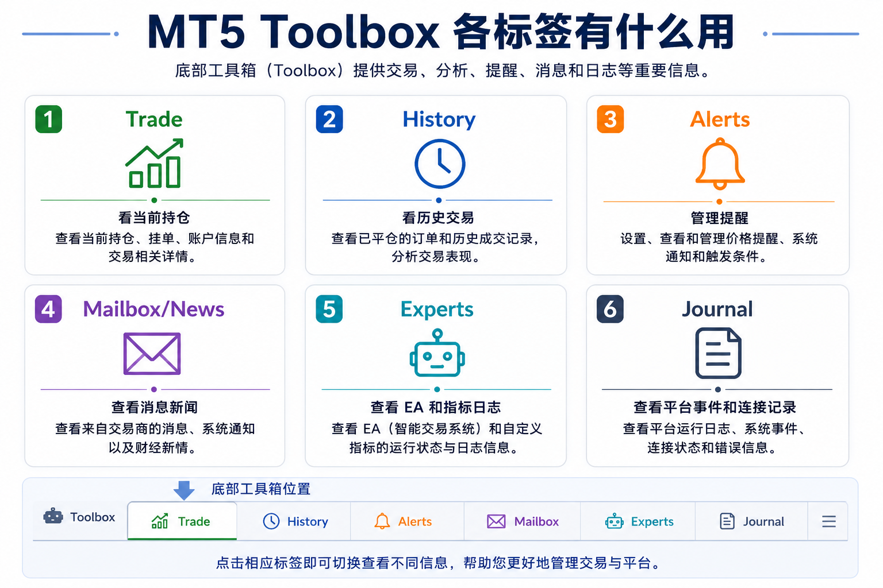Switch to the Mailbox tab label
The height and width of the screenshot is (588, 883).
click(x=536, y=521)
